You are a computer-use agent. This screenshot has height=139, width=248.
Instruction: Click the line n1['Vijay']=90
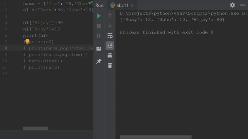pyautogui.click(x=43, y=23)
